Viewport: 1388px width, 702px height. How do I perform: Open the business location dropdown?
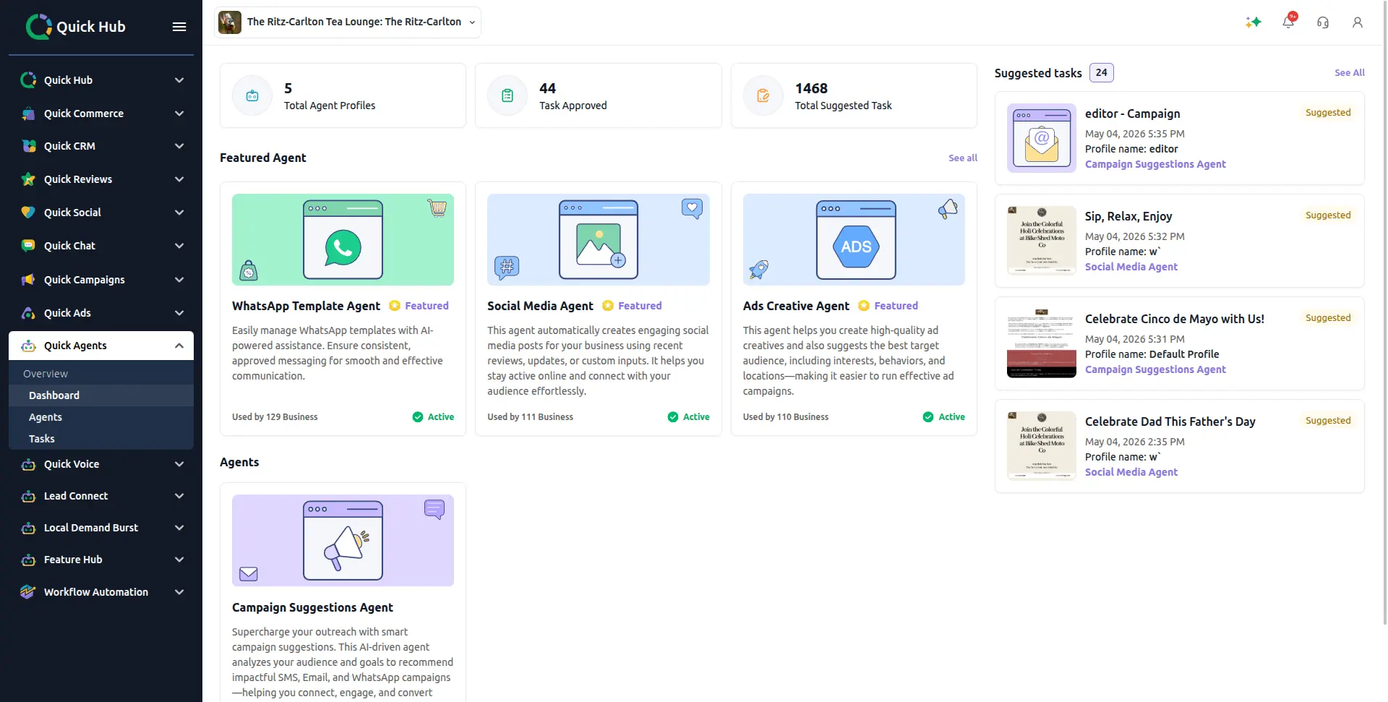pyautogui.click(x=348, y=22)
